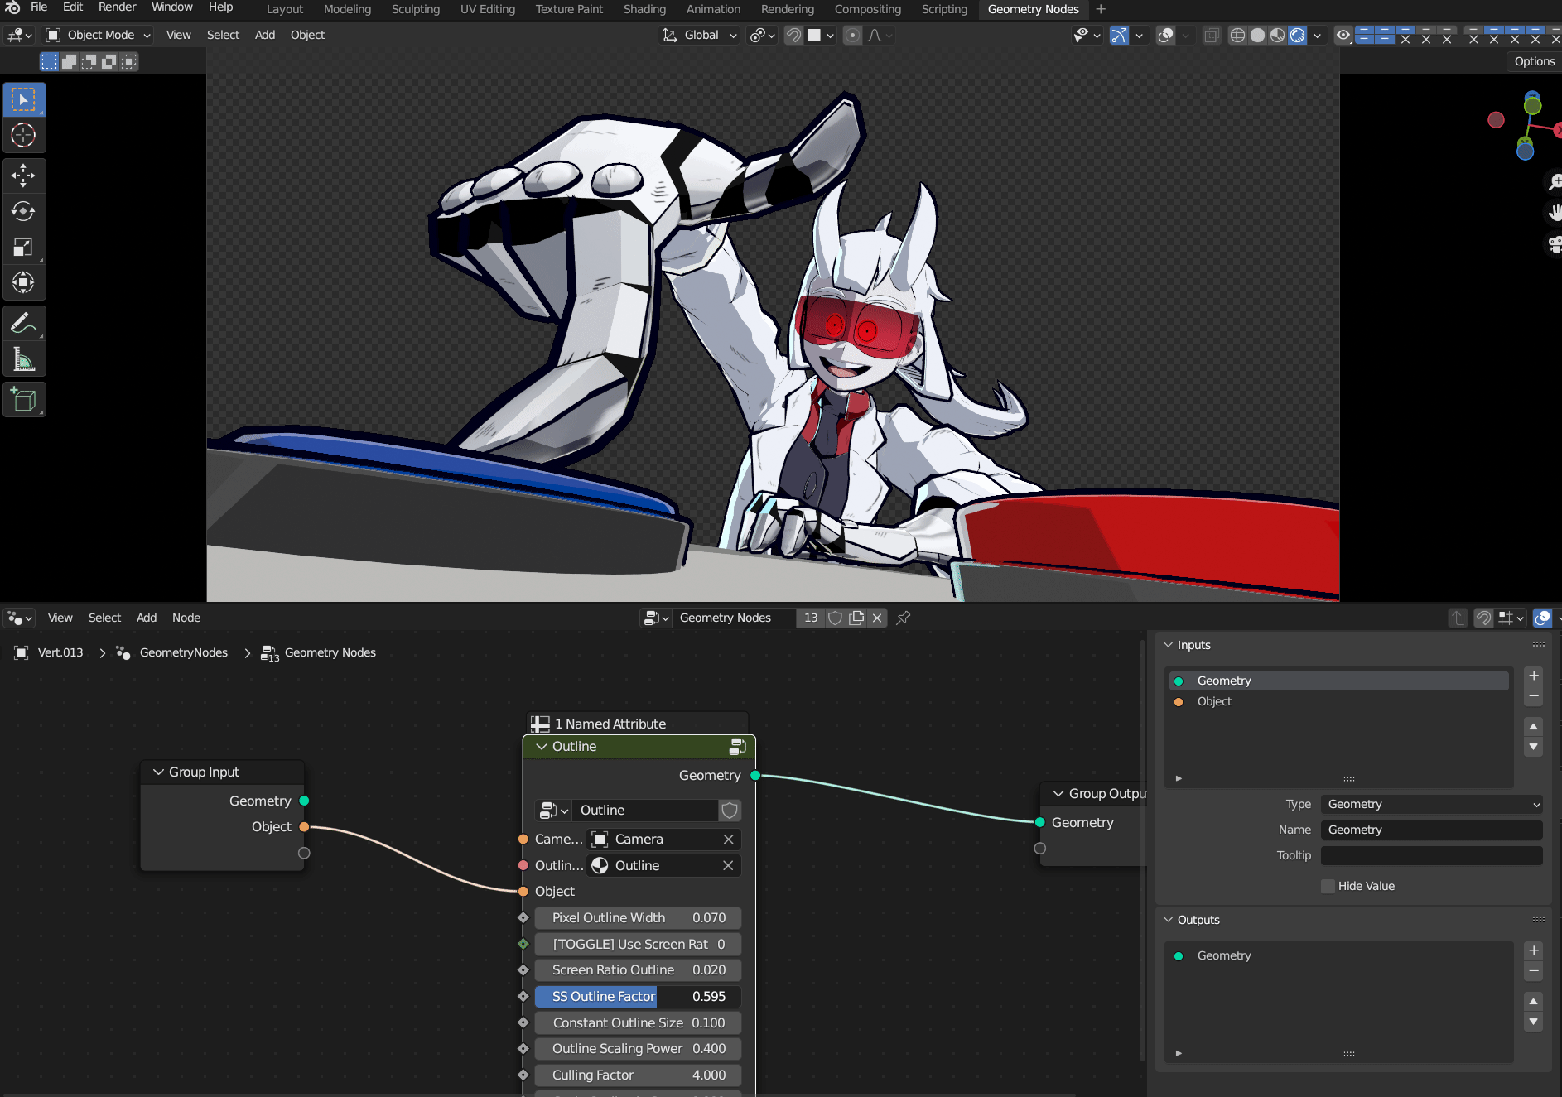
Task: Activate the Rotate tool
Action: click(23, 211)
